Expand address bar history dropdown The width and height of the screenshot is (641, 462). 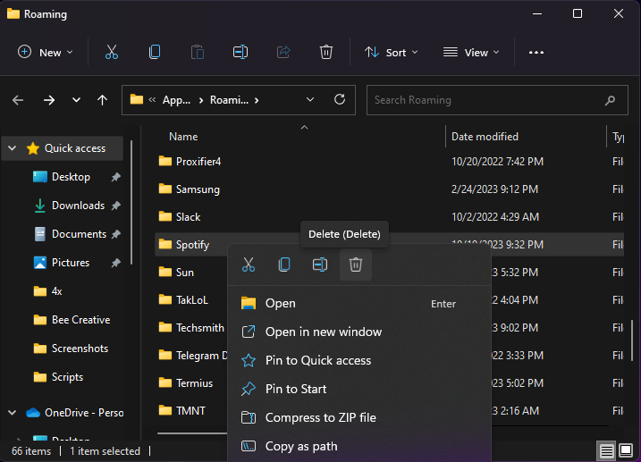coord(310,100)
